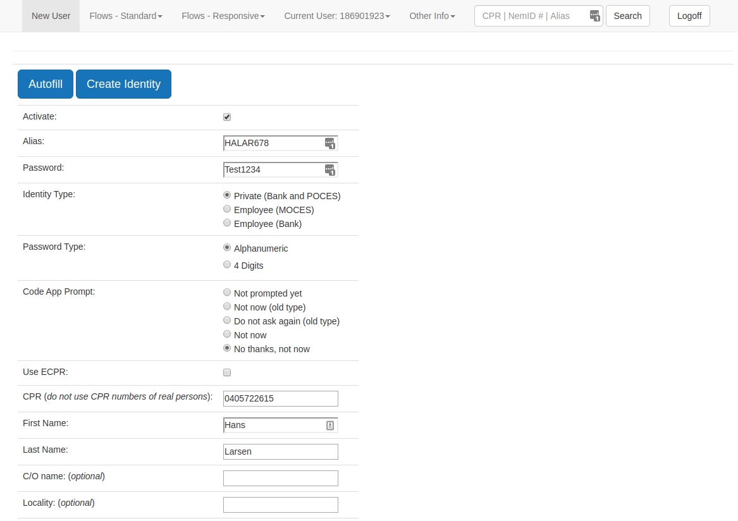This screenshot has height=521, width=738.
Task: Go to New User tab
Action: click(x=51, y=16)
